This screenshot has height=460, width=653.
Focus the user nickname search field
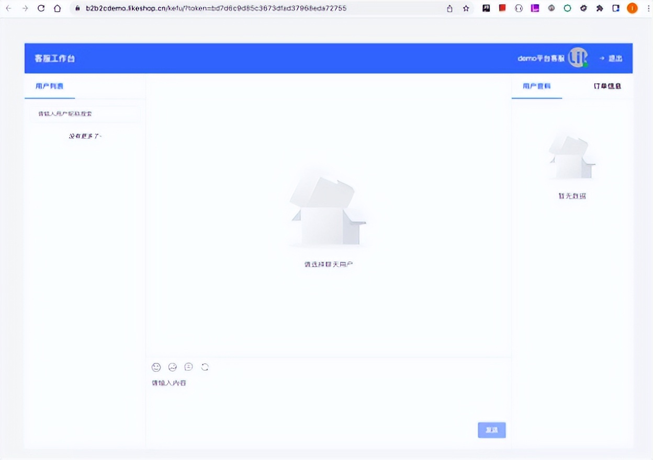[85, 113]
